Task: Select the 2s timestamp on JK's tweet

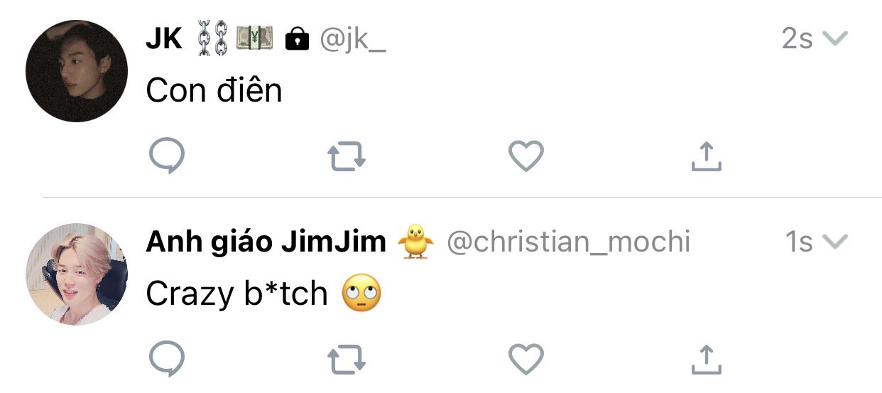Action: [797, 39]
